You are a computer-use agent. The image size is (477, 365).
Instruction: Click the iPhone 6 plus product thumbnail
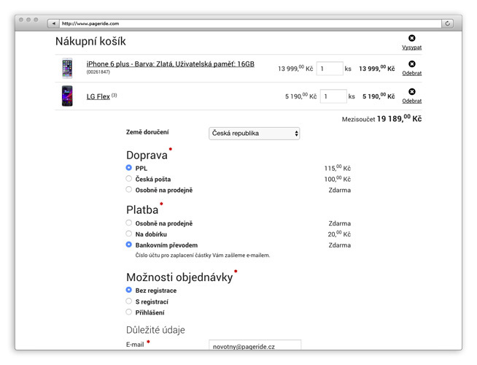tap(67, 69)
